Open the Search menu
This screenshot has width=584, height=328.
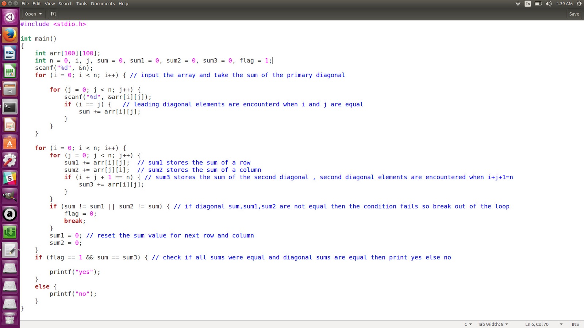pyautogui.click(x=65, y=4)
